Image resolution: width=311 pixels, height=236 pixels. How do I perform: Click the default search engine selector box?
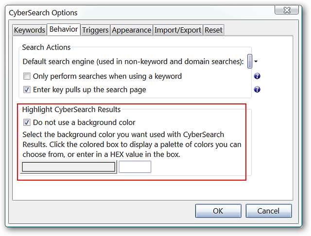250,62
